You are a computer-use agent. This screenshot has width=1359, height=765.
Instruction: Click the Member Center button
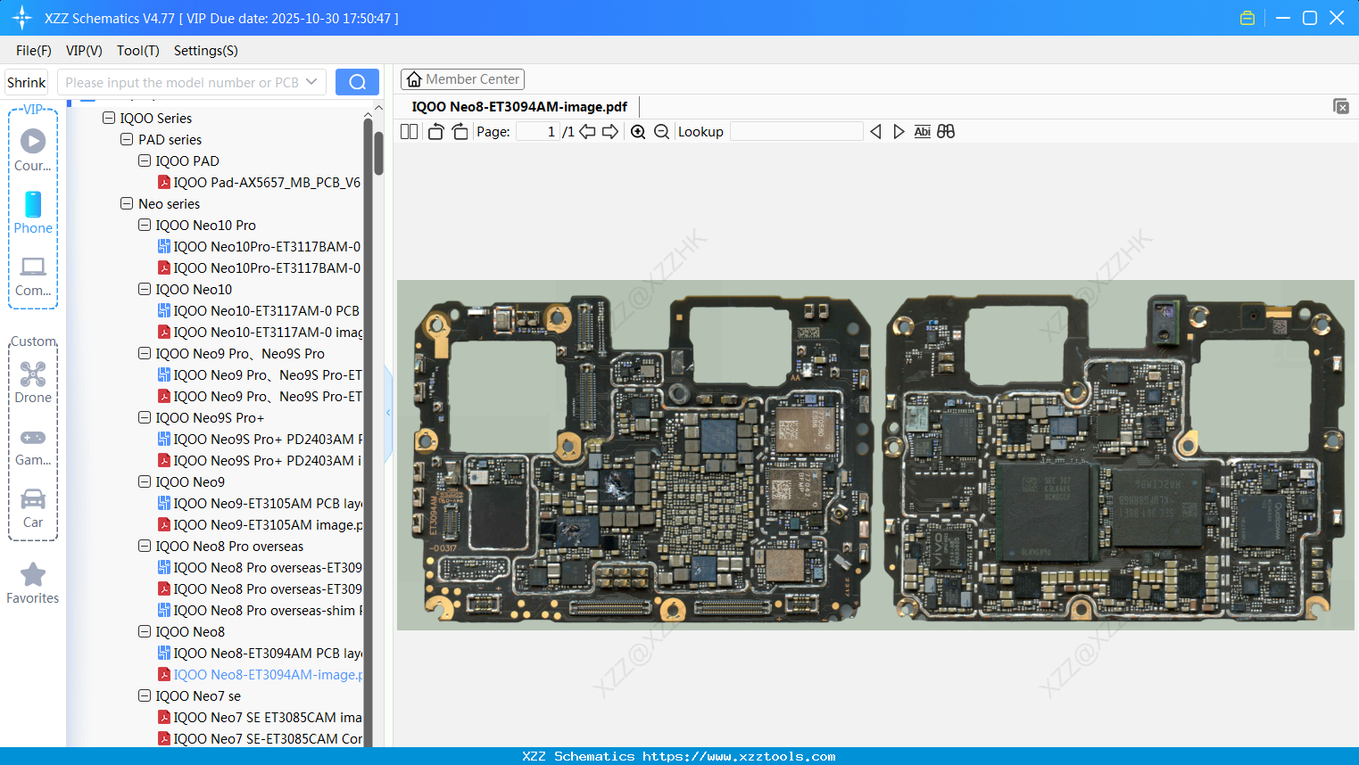click(462, 78)
